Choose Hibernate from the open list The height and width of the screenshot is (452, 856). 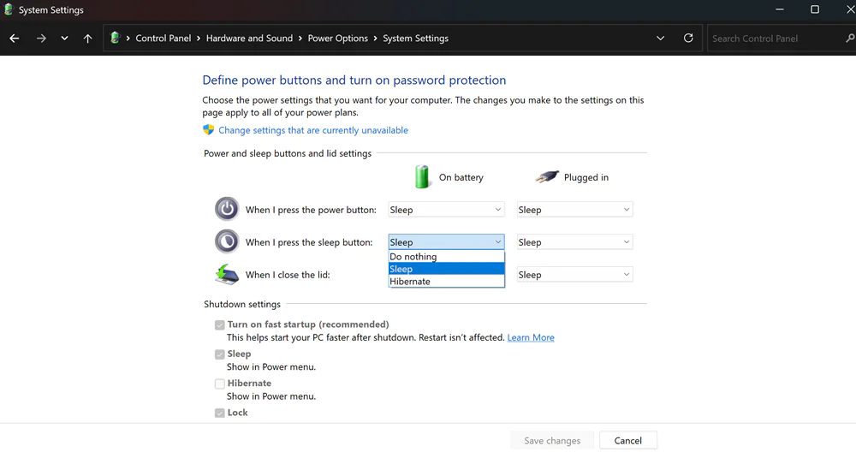[446, 282]
